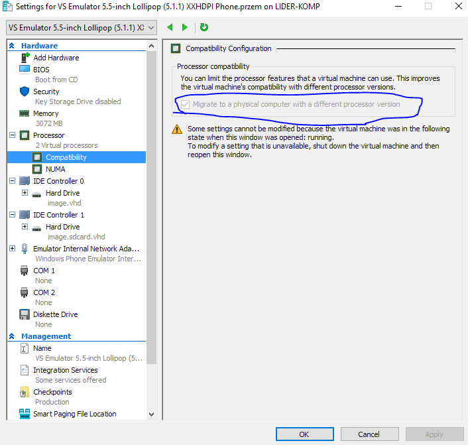Viewport: 468px width, 445px height.
Task: Expand the Hard Drive image.vhd node
Action: [x=25, y=193]
